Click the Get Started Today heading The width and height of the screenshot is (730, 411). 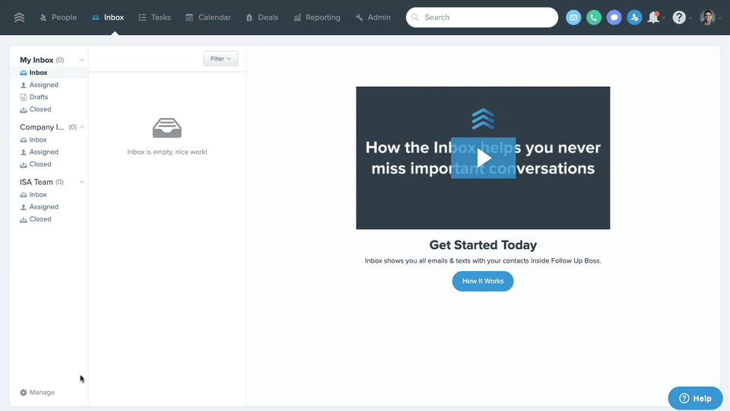(x=483, y=244)
